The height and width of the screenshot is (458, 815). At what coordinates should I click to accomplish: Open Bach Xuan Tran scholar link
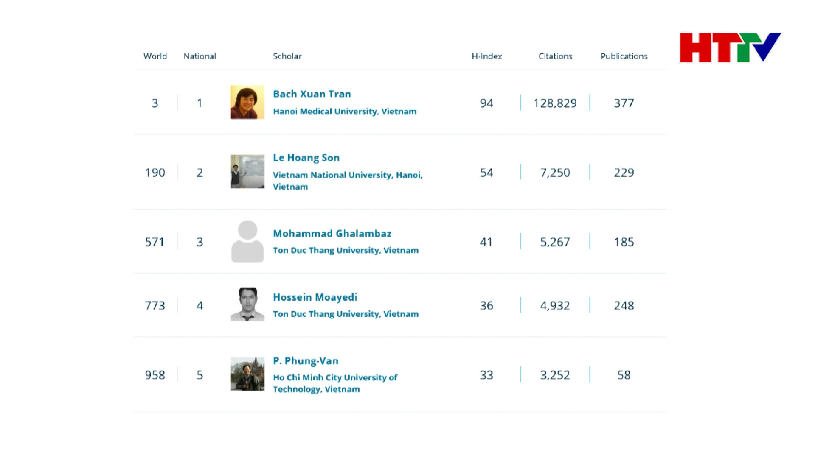[x=312, y=94]
